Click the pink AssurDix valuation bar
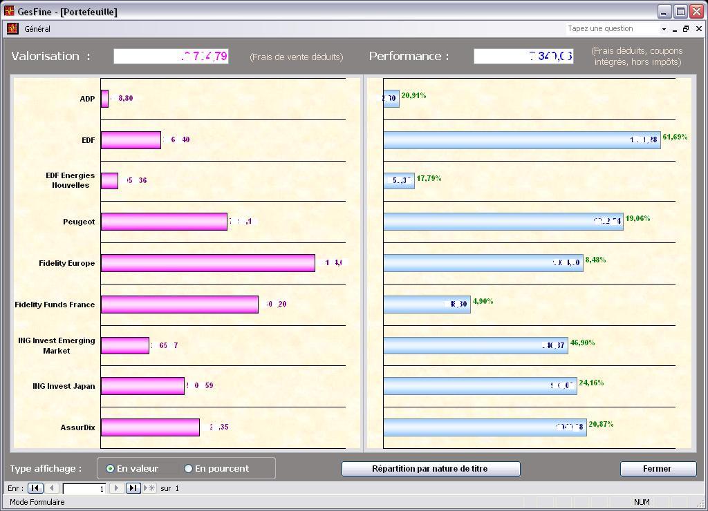 tap(150, 427)
